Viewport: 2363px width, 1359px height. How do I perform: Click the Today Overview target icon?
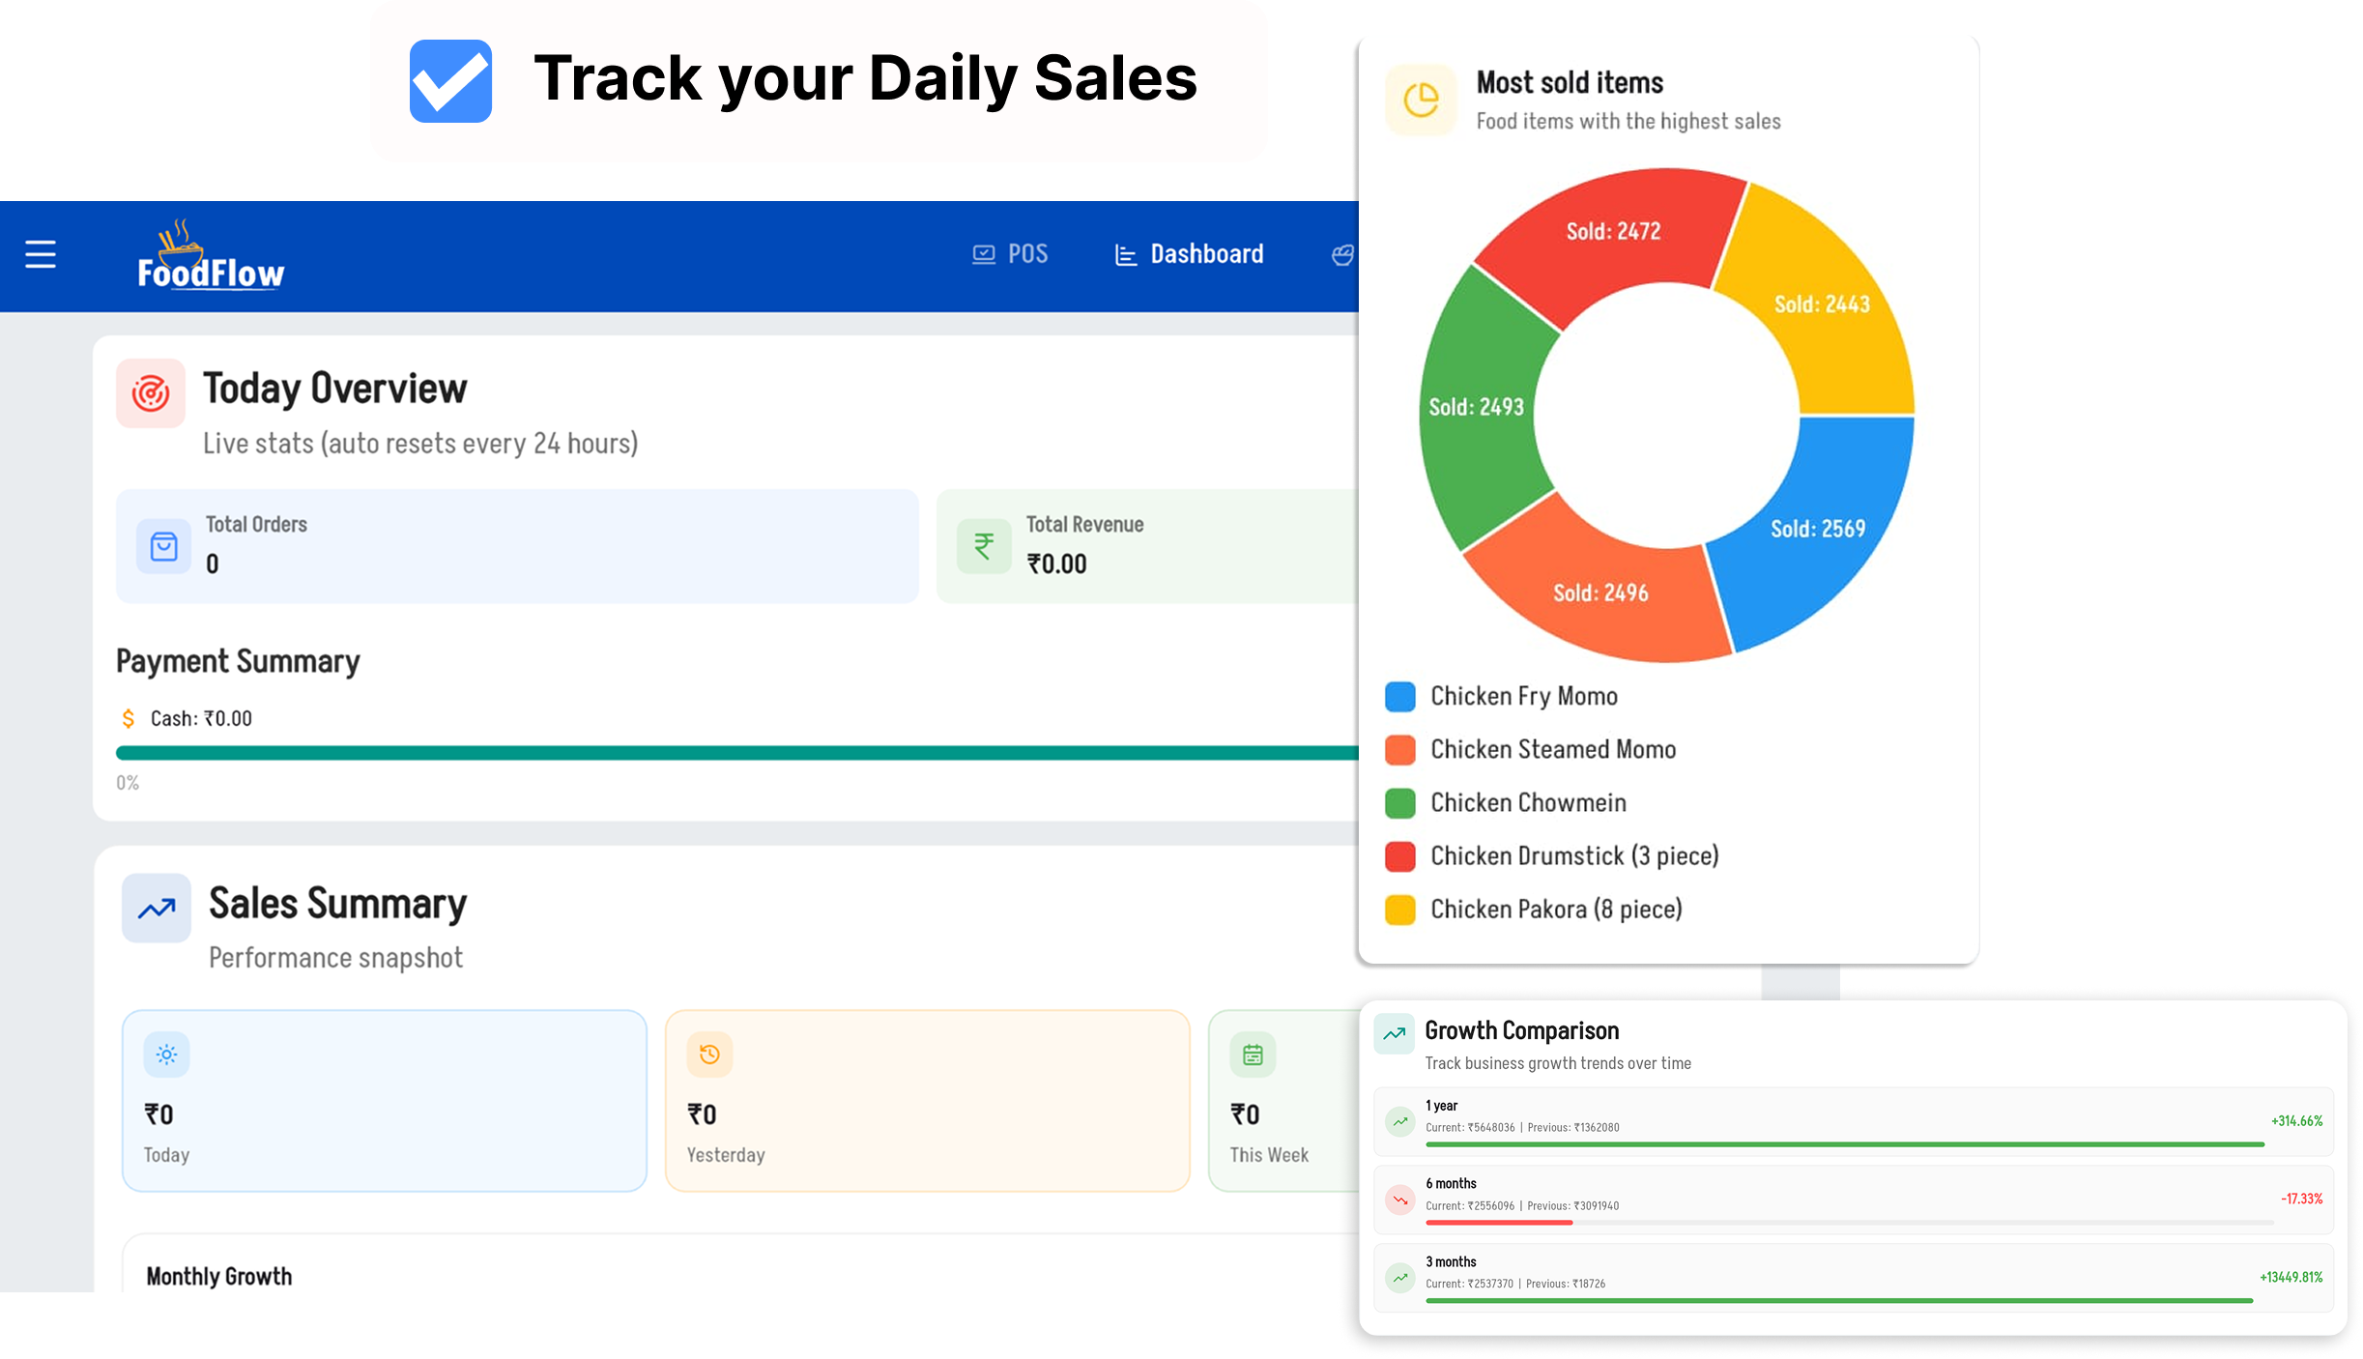click(x=151, y=393)
